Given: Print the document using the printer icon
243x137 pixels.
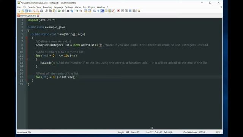Looking at the screenshot, I should (x=42, y=11).
